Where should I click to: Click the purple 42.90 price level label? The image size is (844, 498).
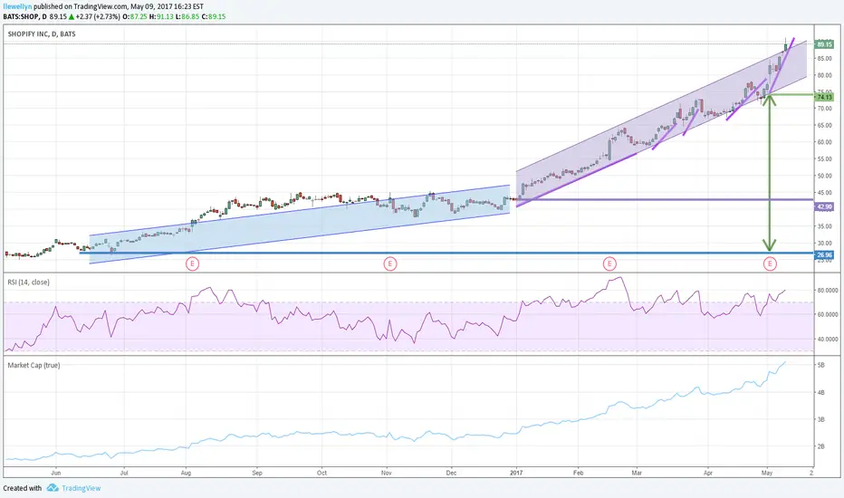[x=825, y=206]
